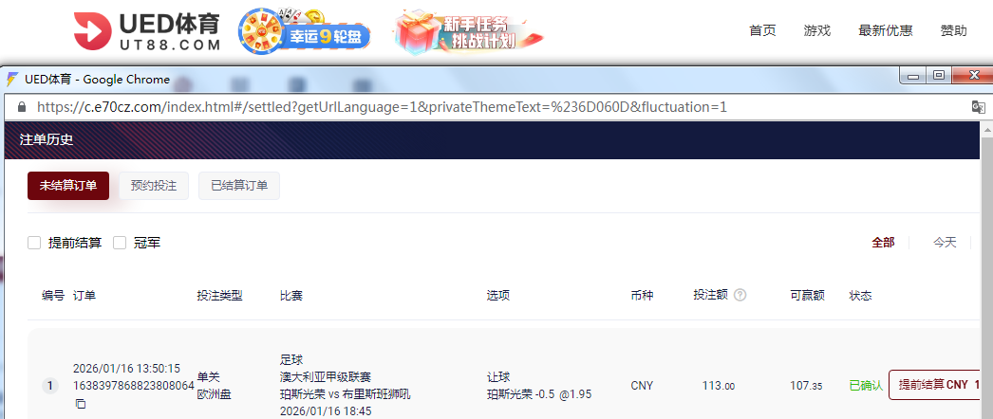993x419 pixels.
Task: Toggle the 冠军 checkbox
Action: [x=120, y=243]
